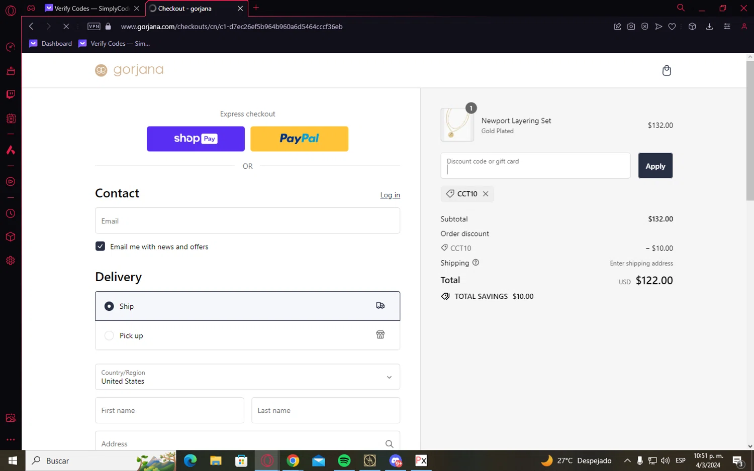Click the discount code input field
Image resolution: width=754 pixels, height=471 pixels.
click(535, 166)
